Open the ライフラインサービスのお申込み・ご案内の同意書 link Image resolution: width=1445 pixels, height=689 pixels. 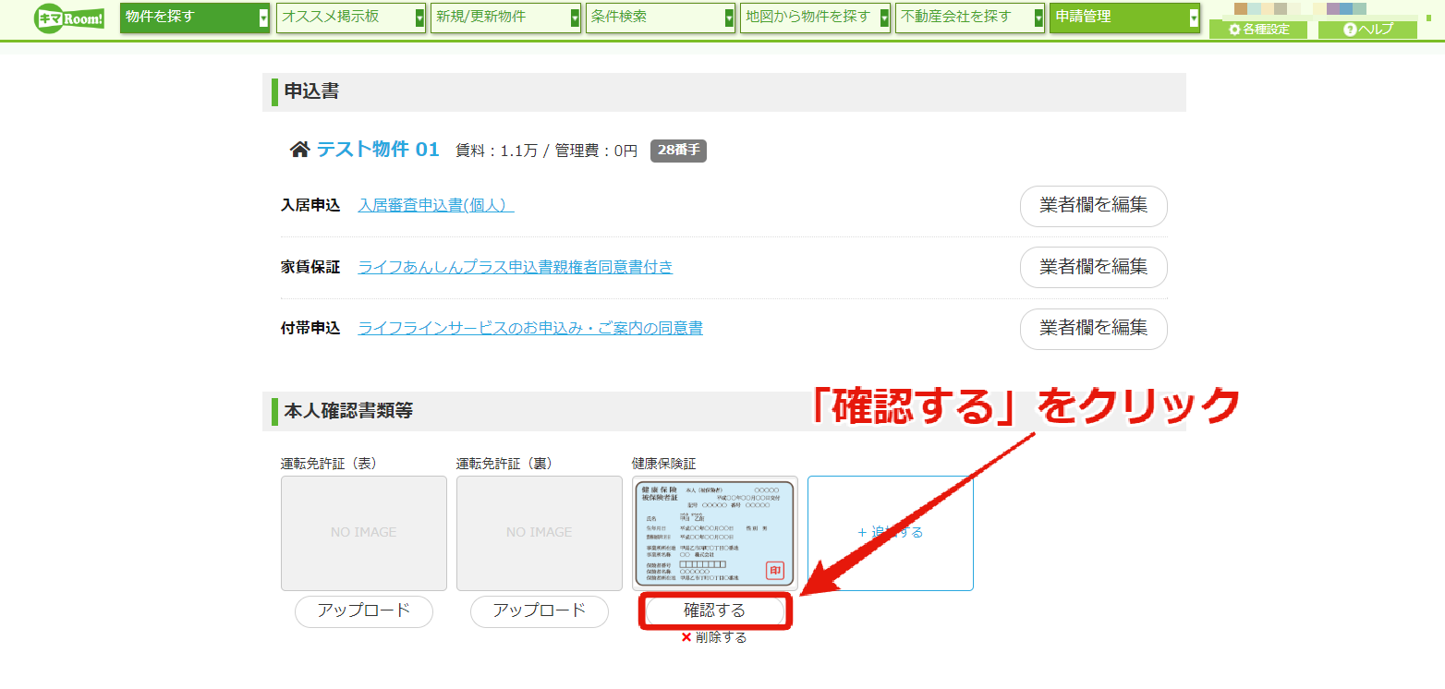(x=530, y=328)
